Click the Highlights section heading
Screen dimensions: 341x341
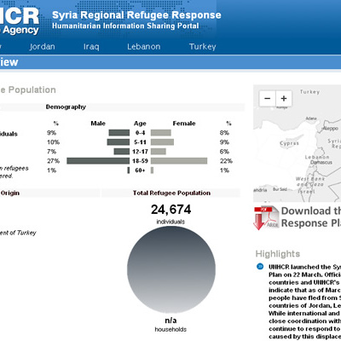click(278, 253)
